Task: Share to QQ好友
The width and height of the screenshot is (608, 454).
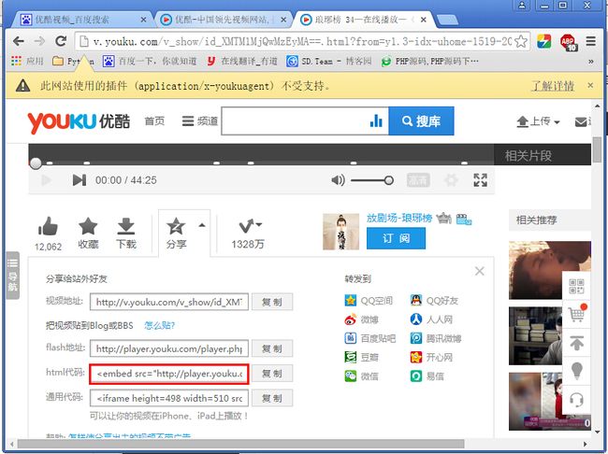Action: [x=434, y=301]
